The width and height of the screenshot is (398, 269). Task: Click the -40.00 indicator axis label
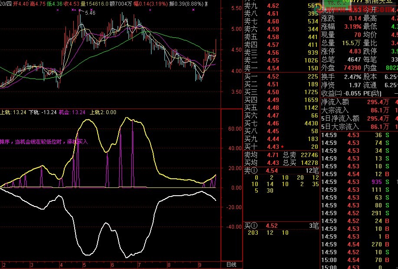[x=234, y=226]
